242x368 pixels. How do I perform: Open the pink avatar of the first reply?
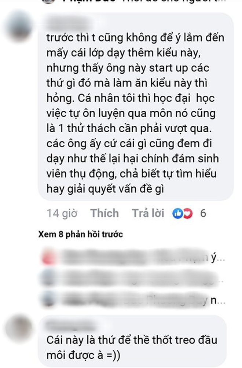(x=49, y=257)
